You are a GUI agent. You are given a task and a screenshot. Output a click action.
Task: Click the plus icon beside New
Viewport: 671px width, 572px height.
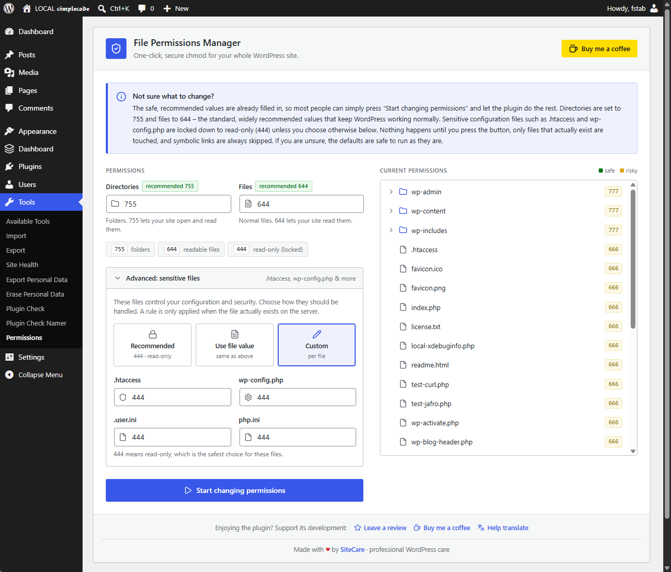pyautogui.click(x=167, y=8)
